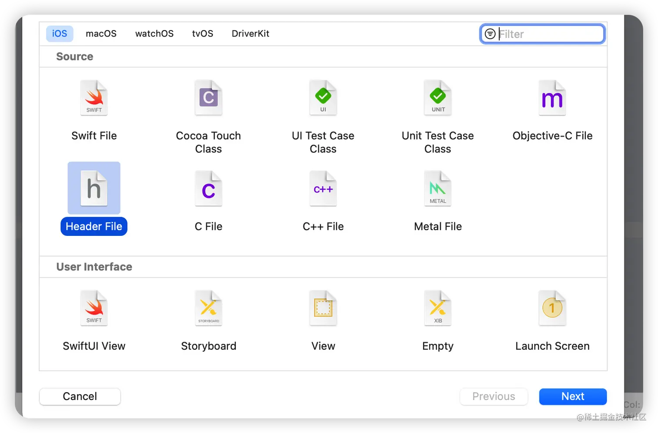Viewport: 658px width, 433px height.
Task: Click the 'Objective-C File' label
Action: (552, 136)
